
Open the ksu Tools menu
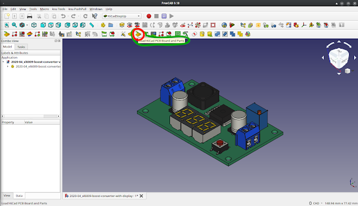click(x=59, y=9)
